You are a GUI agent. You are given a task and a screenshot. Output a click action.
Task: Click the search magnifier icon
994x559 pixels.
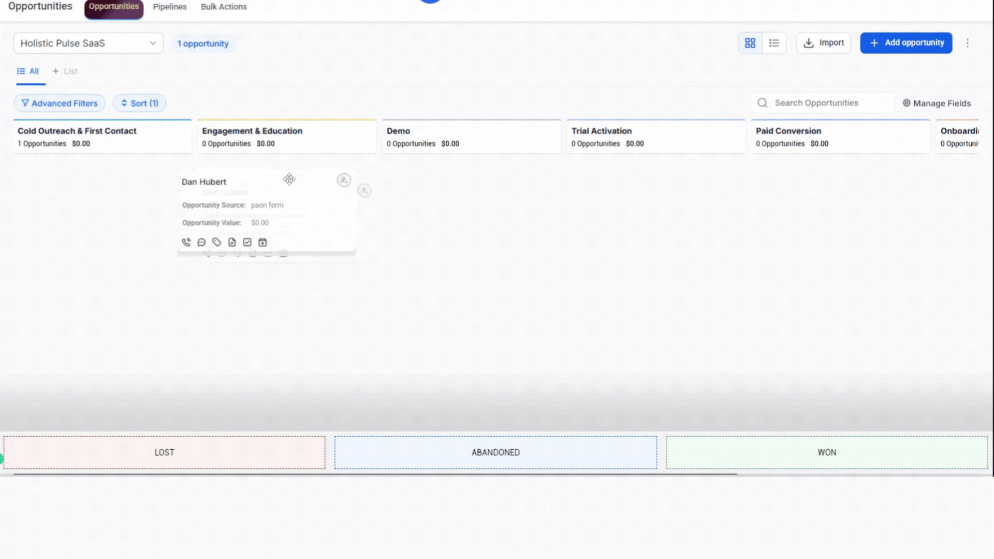(762, 103)
